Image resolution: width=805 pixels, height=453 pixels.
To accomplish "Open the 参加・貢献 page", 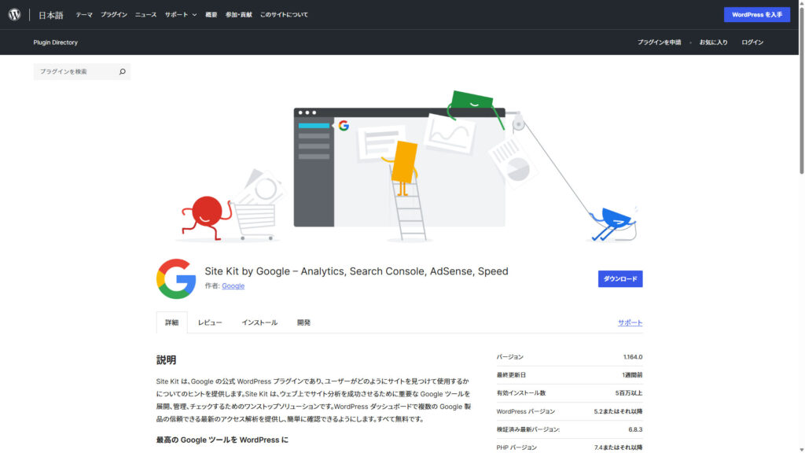I will click(x=238, y=15).
